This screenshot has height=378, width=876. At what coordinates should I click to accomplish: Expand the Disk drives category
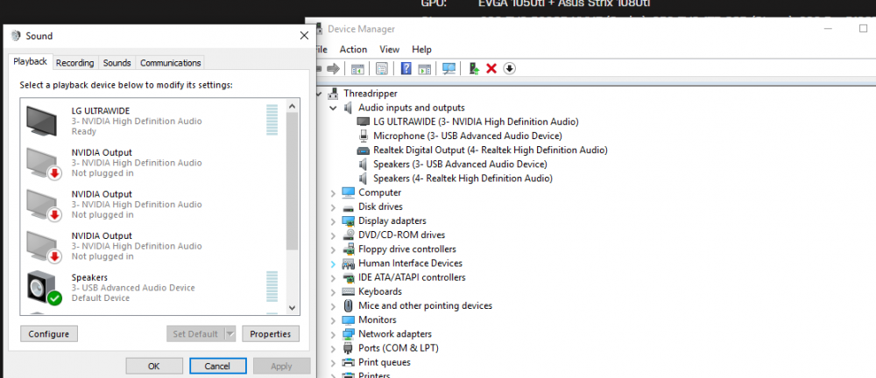[333, 207]
